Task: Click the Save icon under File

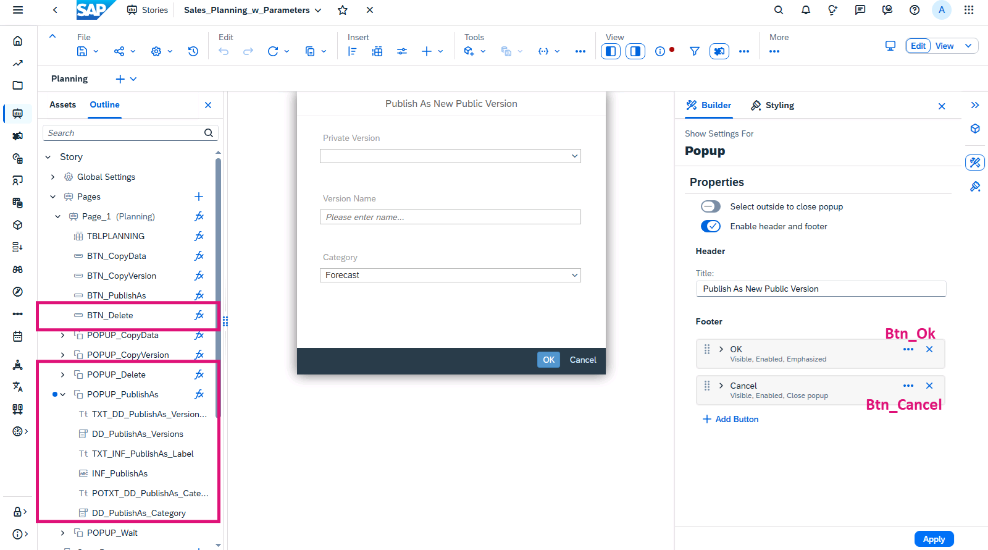Action: pyautogui.click(x=82, y=51)
